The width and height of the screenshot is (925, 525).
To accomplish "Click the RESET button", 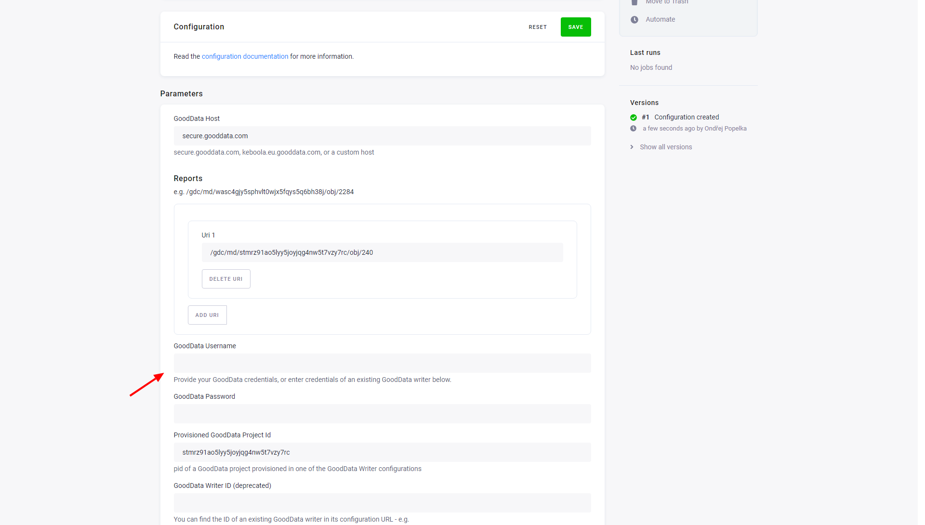I will click(x=538, y=27).
